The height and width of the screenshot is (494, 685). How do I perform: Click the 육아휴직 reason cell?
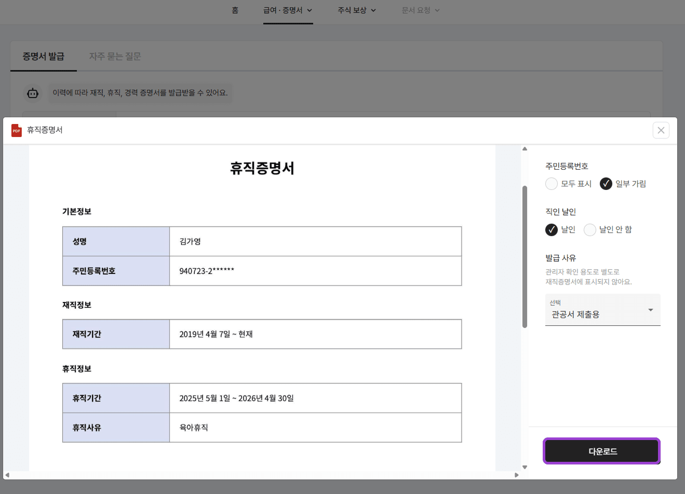tap(315, 428)
